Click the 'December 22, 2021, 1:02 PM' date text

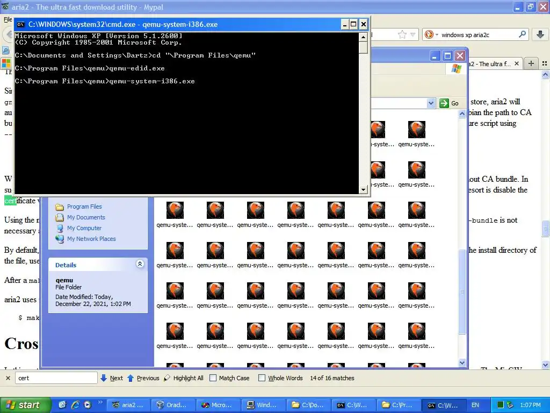point(93,304)
